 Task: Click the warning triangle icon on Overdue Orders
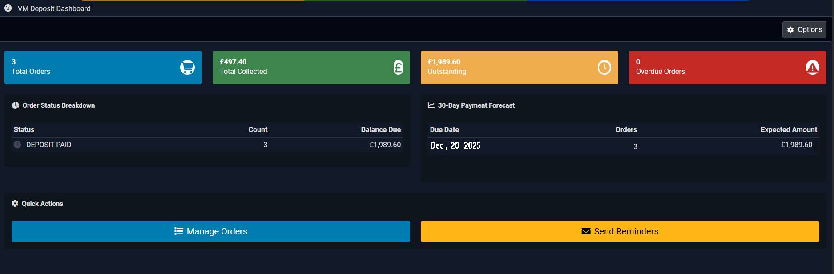pos(812,67)
